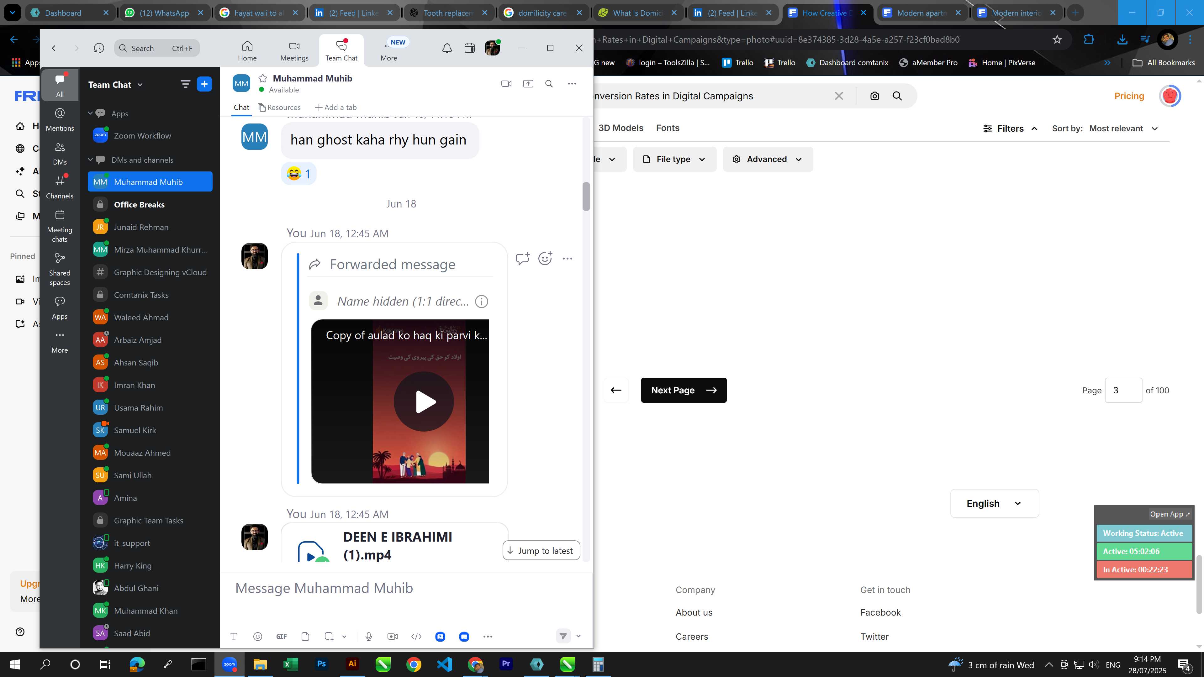Go to previous page arrow on Freepik
1204x677 pixels.
[616, 390]
